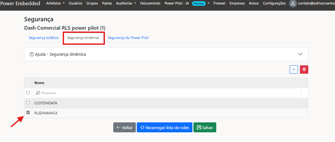
Task: Click the green Salvar button
Action: pyautogui.click(x=205, y=128)
